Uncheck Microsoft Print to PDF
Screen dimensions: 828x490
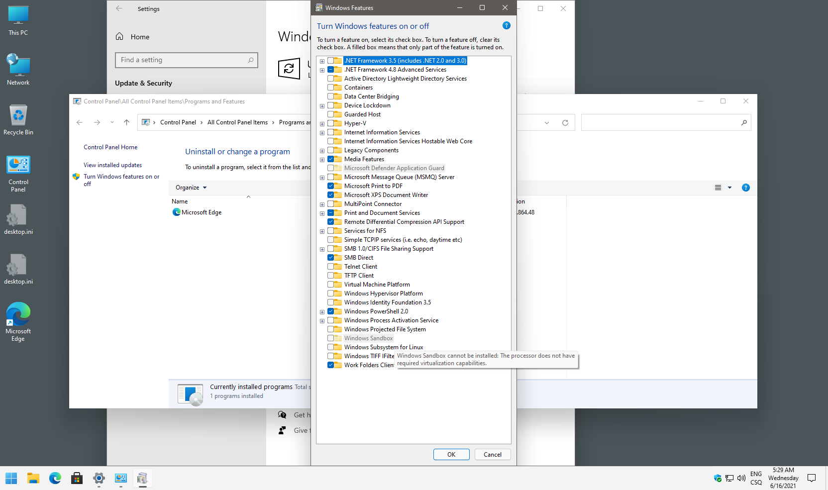point(331,186)
